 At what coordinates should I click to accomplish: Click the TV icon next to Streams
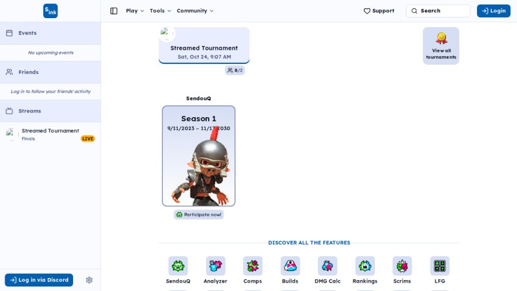coord(9,111)
